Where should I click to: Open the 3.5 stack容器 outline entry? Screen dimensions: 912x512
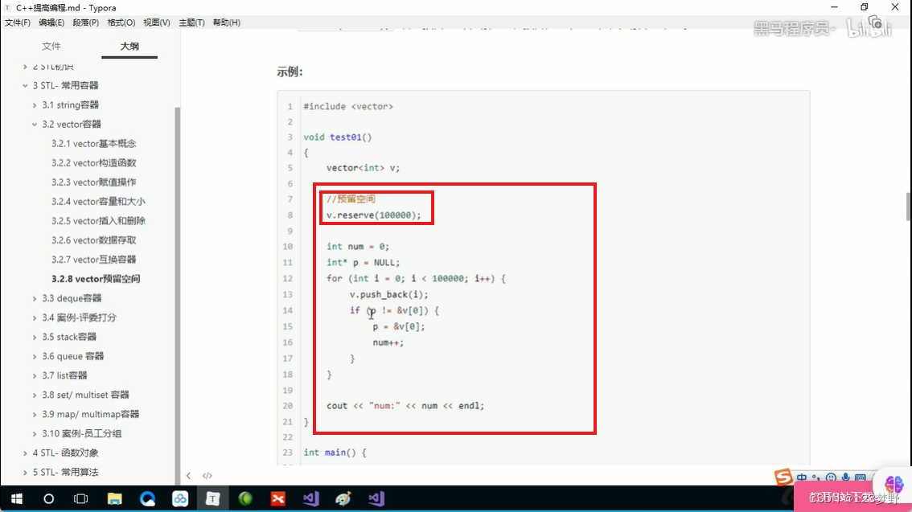coord(69,337)
